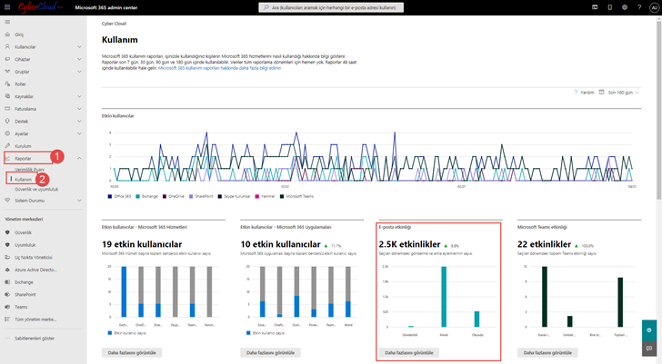Viewport: 662px width, 364px height.
Task: Collapse the navigation menu hamburger icon
Action: tap(7, 22)
